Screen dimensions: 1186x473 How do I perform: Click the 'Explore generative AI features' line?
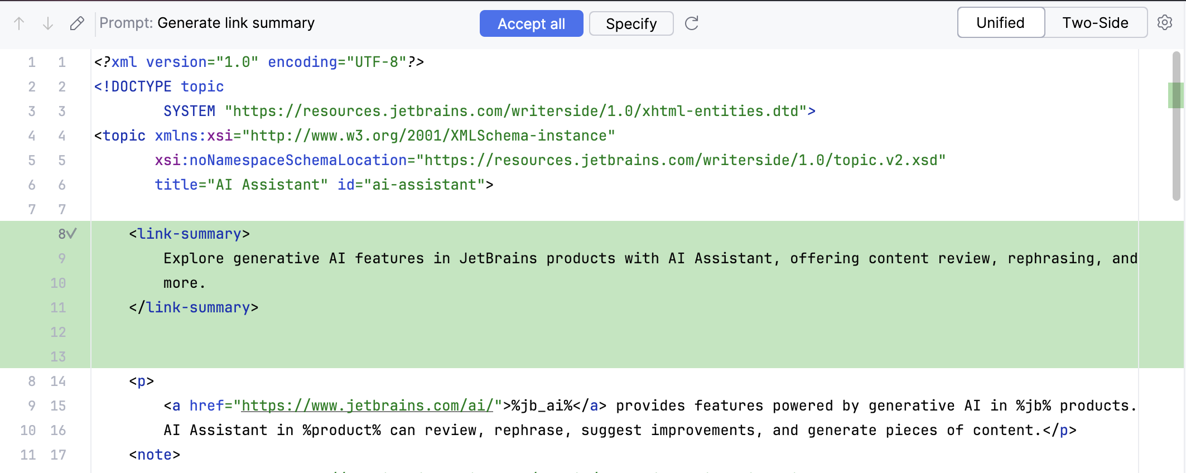[x=650, y=258]
